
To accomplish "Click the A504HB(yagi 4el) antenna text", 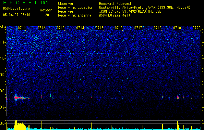I will [x=114, y=15].
